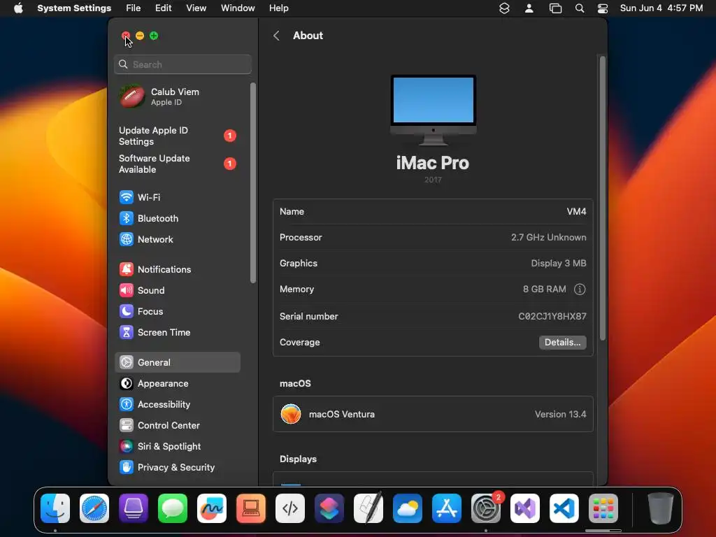The image size is (716, 537).
Task: Click the macOS Ventura version row
Action: [x=433, y=414]
